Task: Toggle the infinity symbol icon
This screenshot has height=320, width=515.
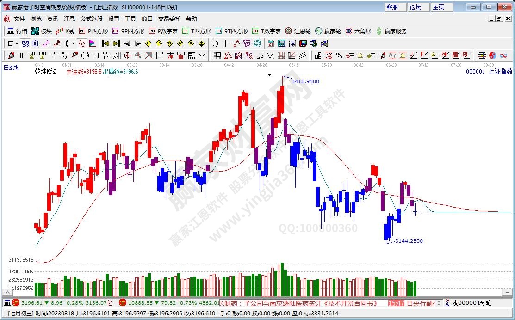Action: click(503, 55)
